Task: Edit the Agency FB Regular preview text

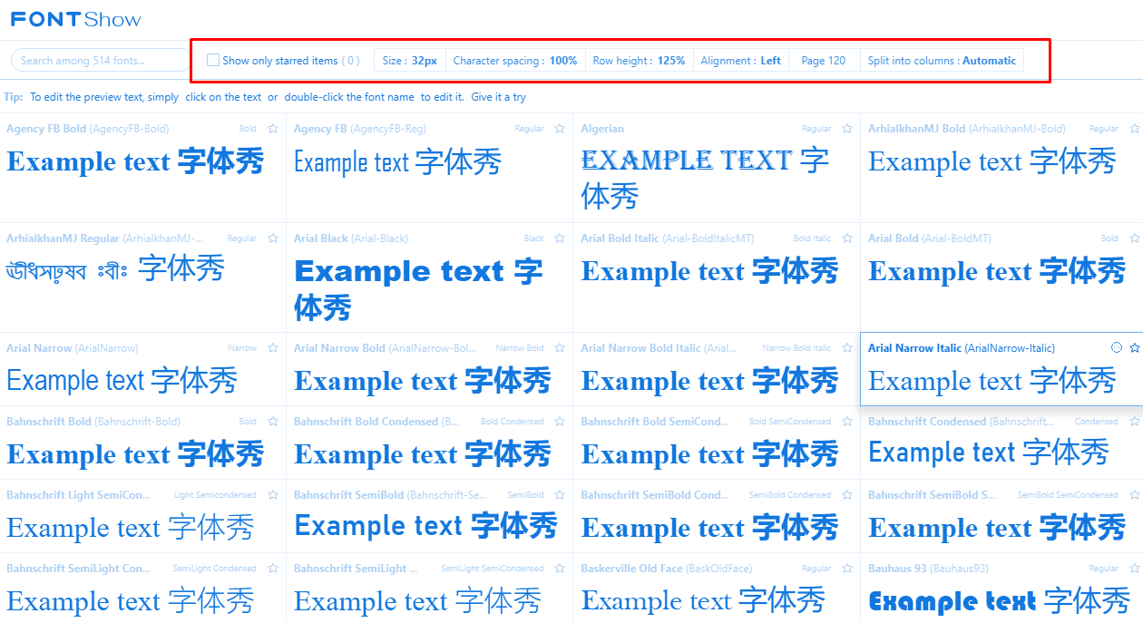Action: [x=397, y=162]
